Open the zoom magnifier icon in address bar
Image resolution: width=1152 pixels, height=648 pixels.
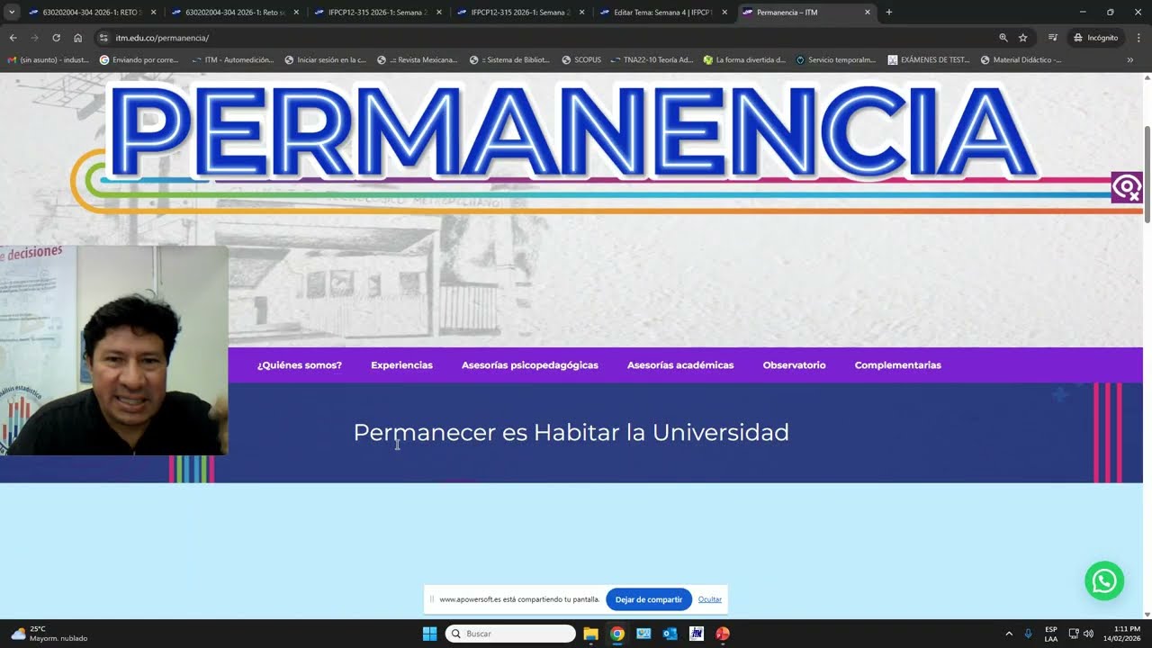pyautogui.click(x=1003, y=38)
